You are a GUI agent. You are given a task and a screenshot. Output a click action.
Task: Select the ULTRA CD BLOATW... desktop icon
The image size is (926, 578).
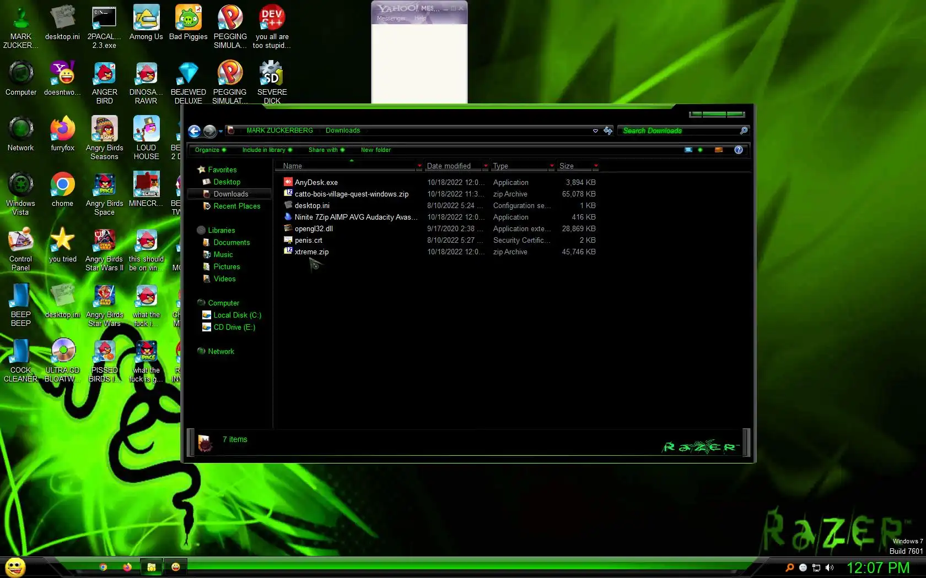[62, 361]
